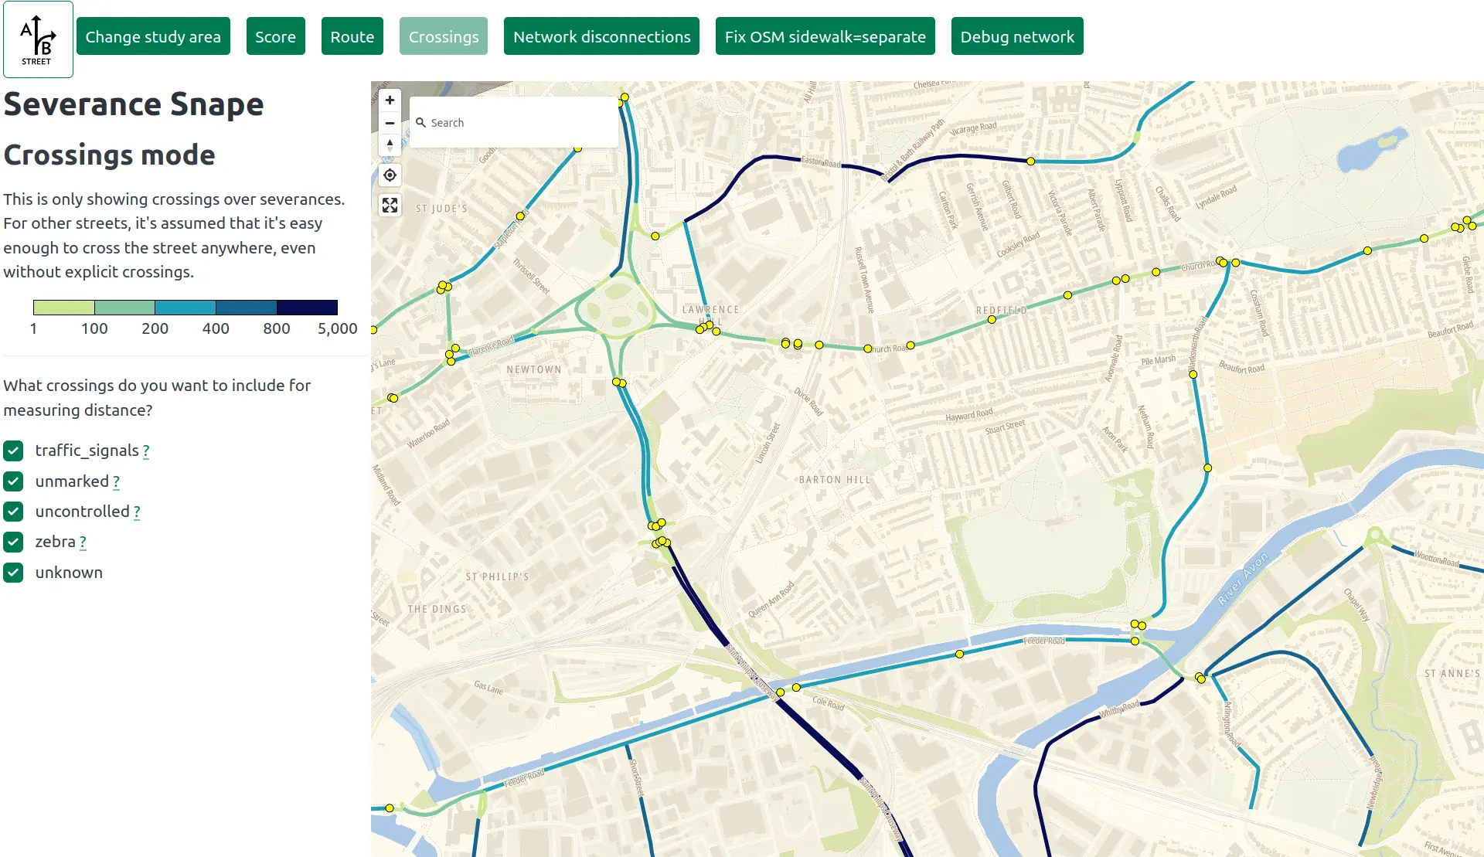
Task: Click the darkest navy legend swatch
Action: coord(307,308)
